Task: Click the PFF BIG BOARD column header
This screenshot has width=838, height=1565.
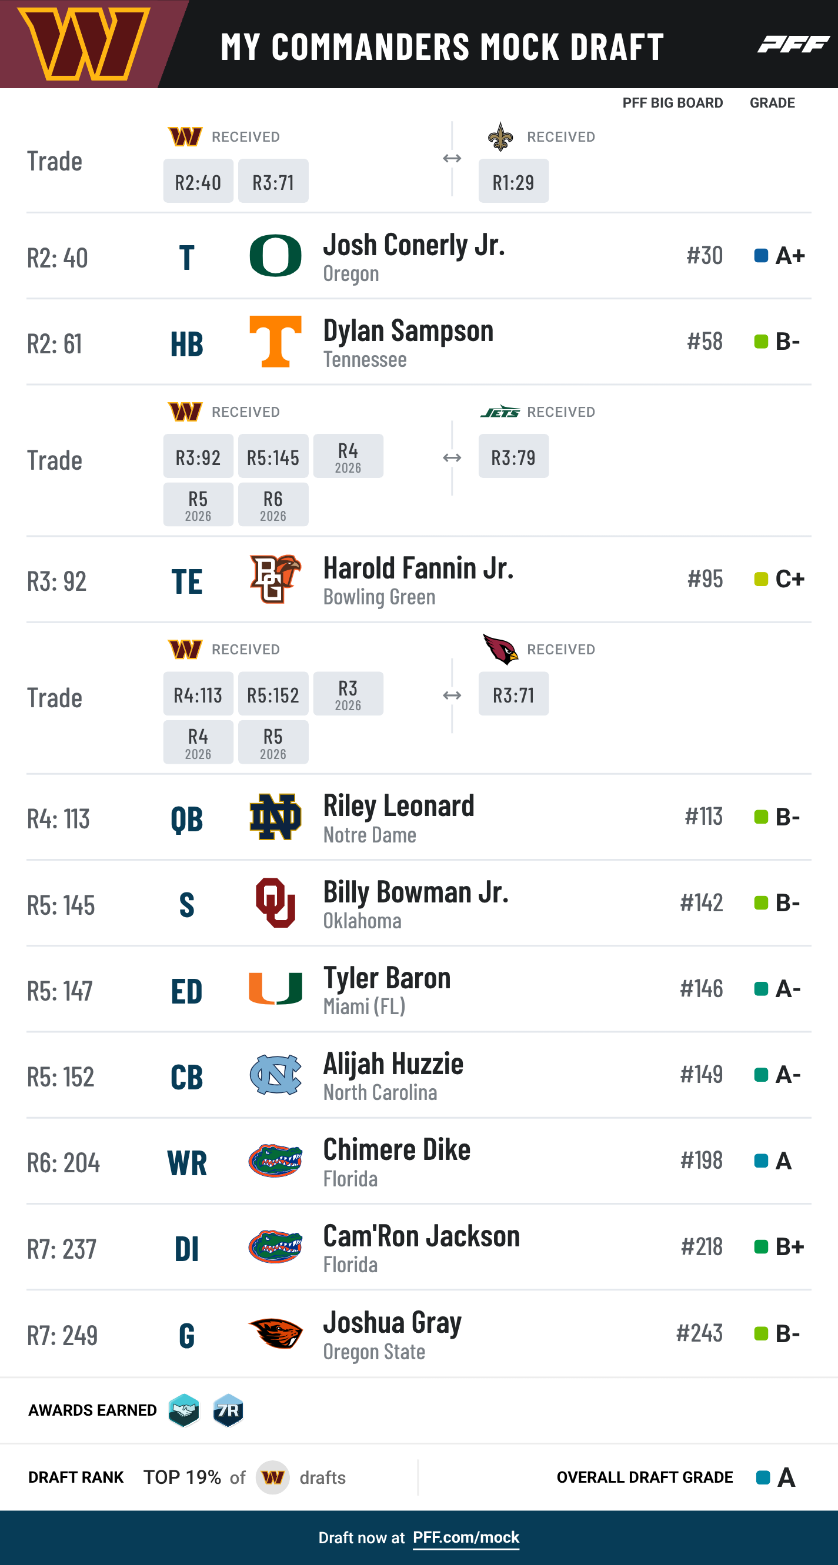Action: coord(673,103)
